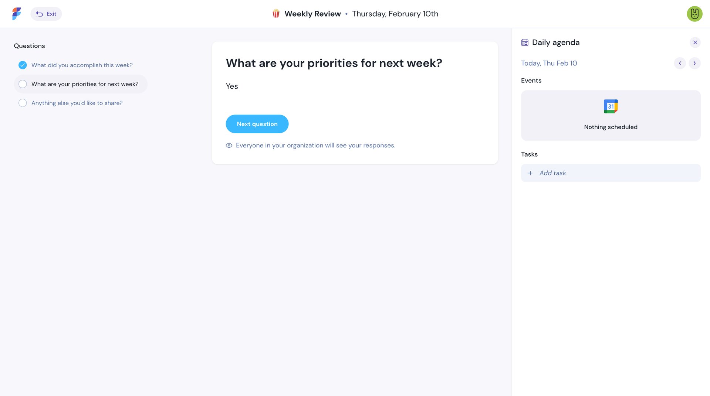Image resolution: width=710 pixels, height=396 pixels.
Task: Mark 'Anything else you'd like to share?' complete
Action: pos(23,103)
